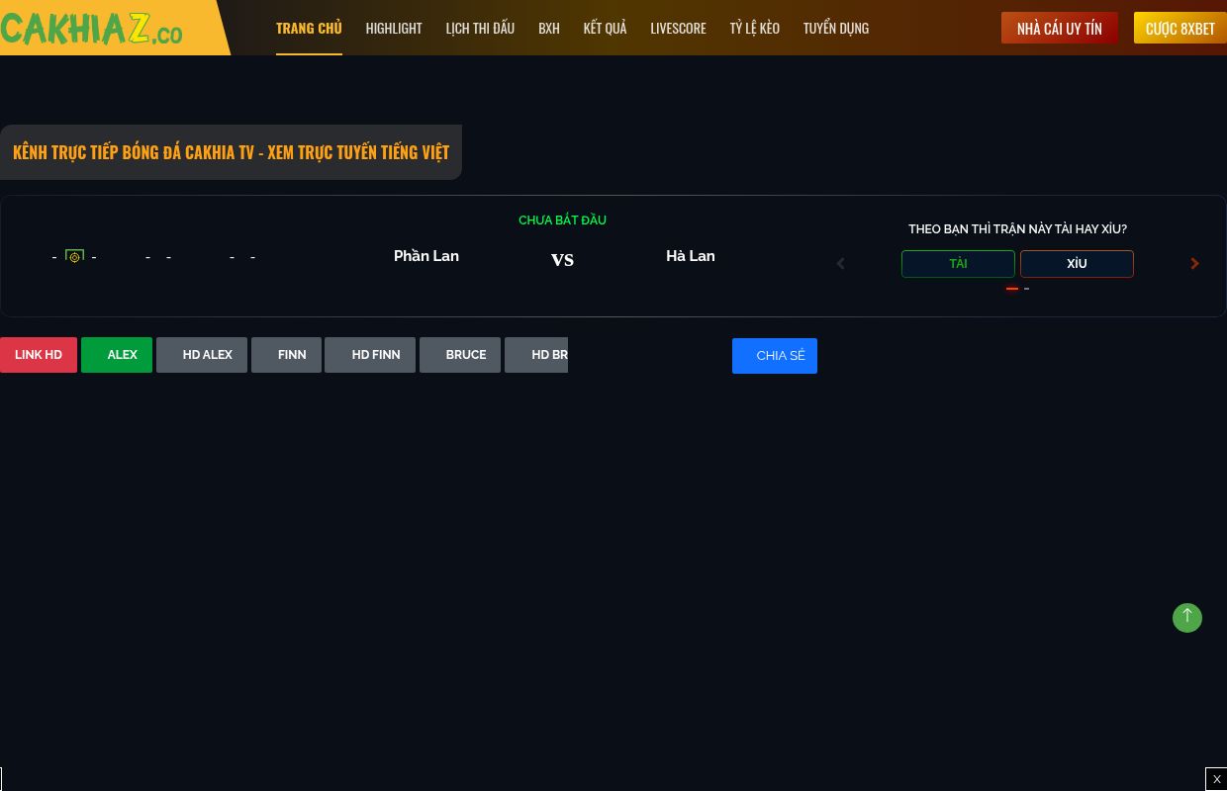Click the poll question text
Screen dimensions: 1227x791
(1017, 229)
